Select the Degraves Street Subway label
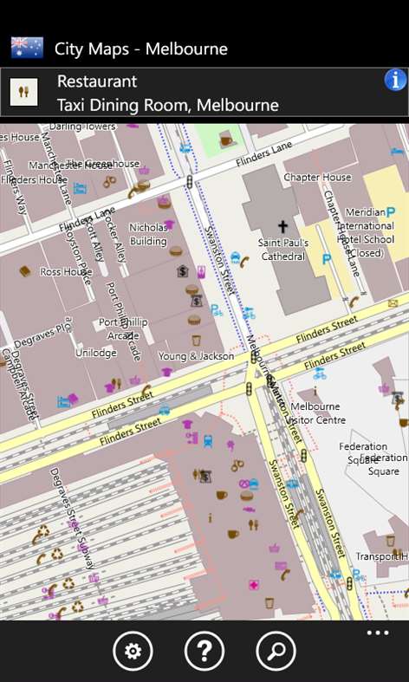Image resolution: width=409 pixels, height=682 pixels. [x=72, y=518]
